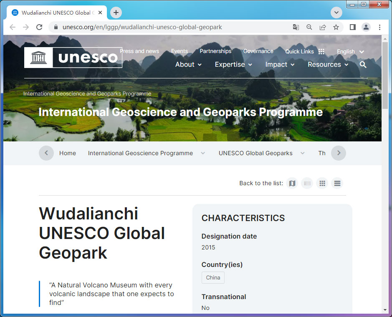Go back to the list in map view

292,184
